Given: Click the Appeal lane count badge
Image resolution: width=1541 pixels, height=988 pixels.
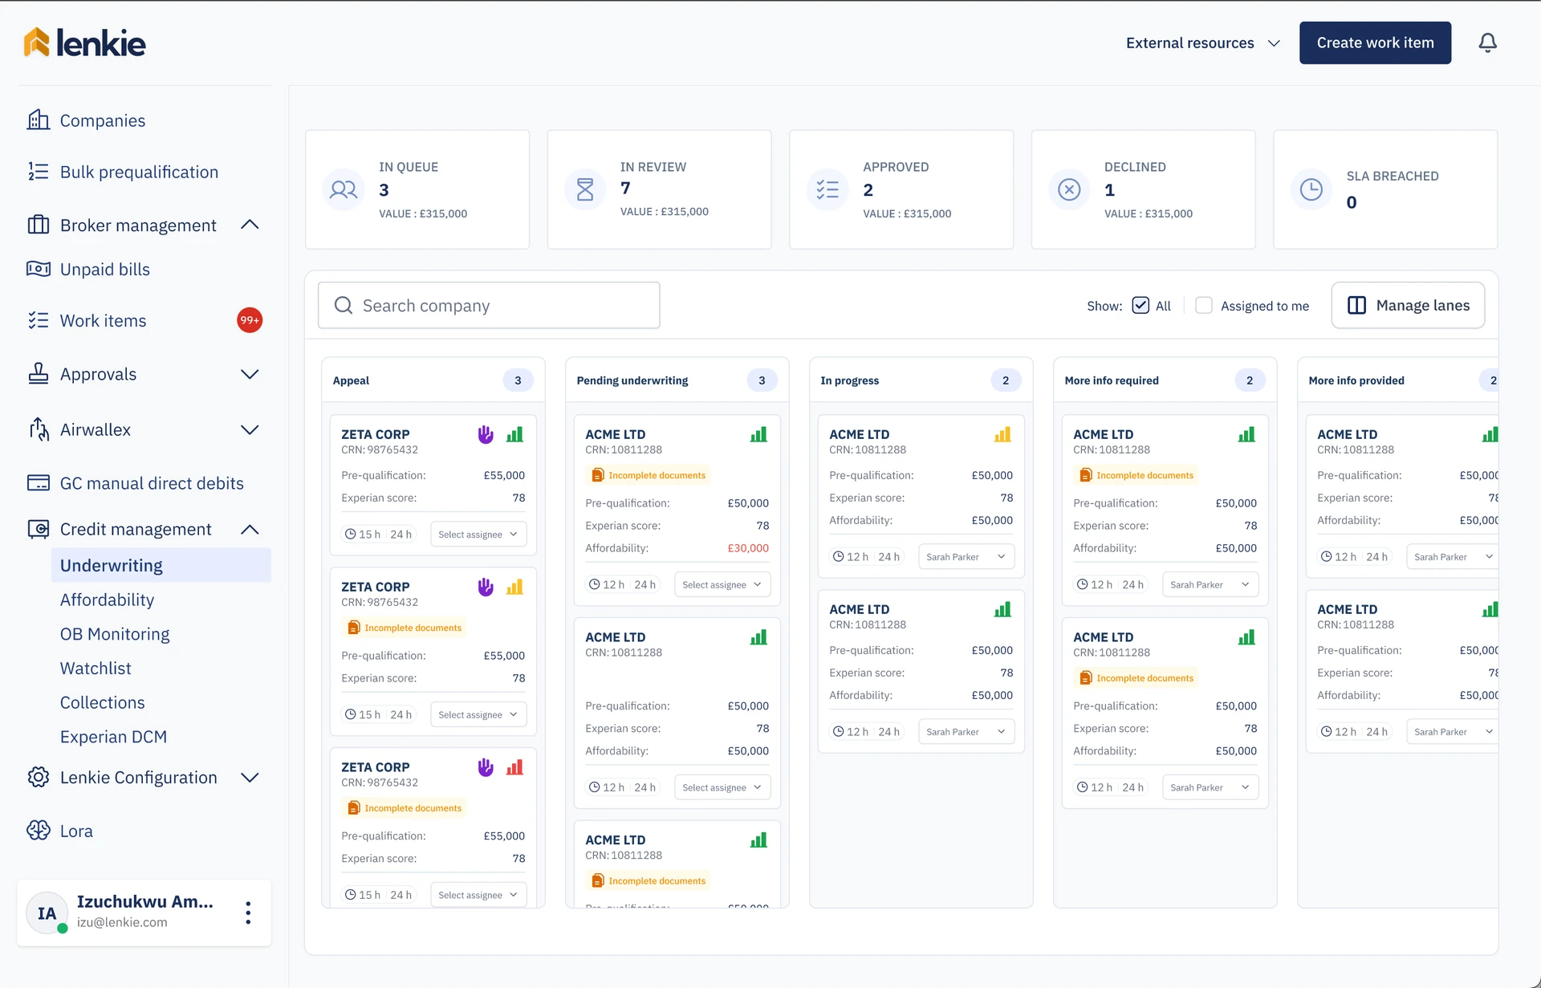Looking at the screenshot, I should [518, 380].
